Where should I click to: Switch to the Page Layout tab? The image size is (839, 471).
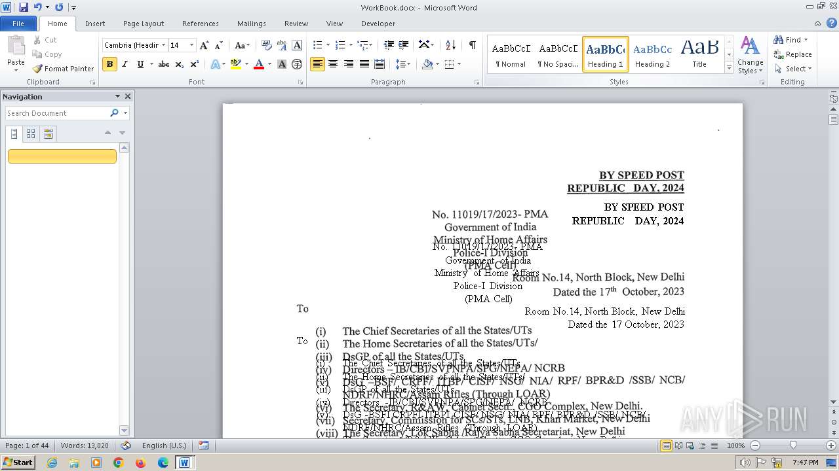(x=144, y=24)
